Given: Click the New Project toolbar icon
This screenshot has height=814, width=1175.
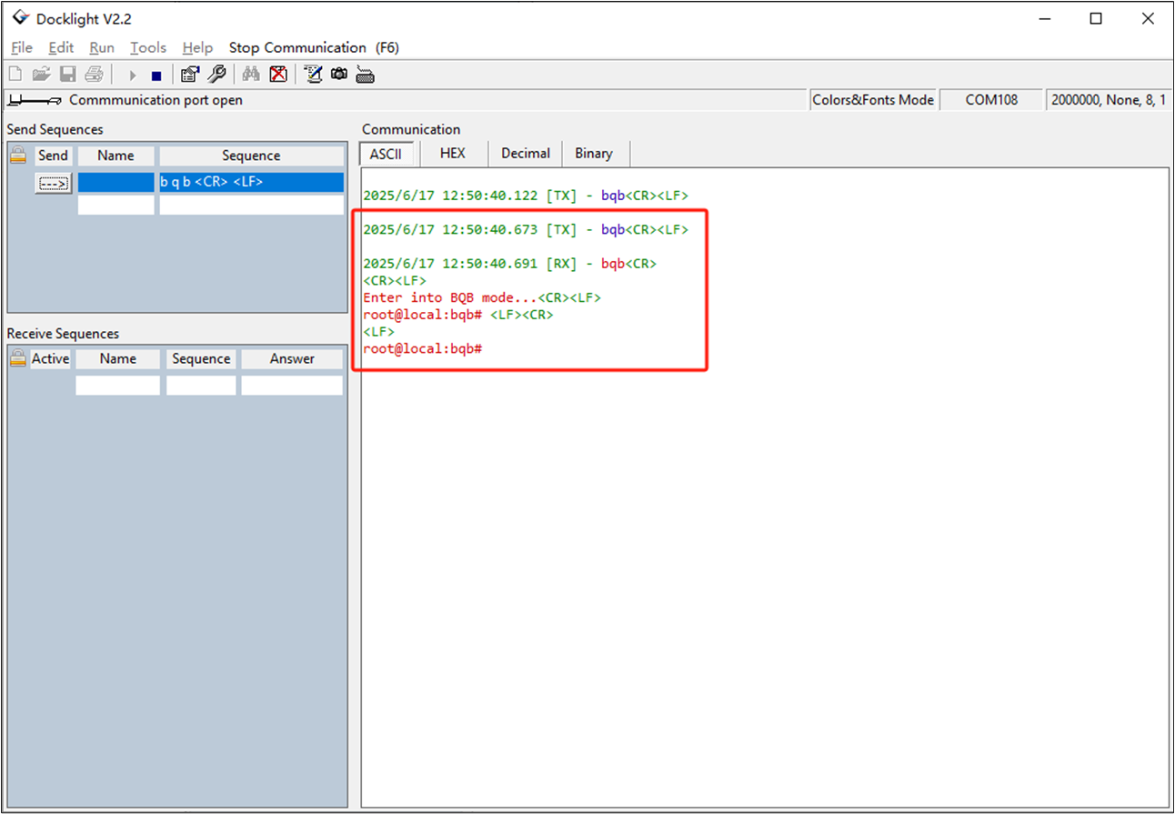Looking at the screenshot, I should [x=15, y=75].
